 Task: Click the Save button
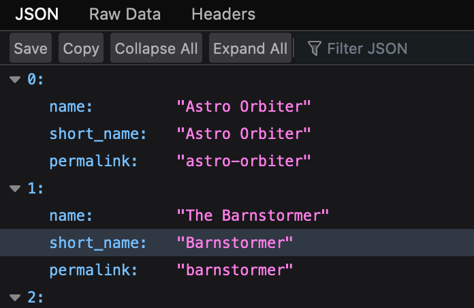pyautogui.click(x=31, y=48)
